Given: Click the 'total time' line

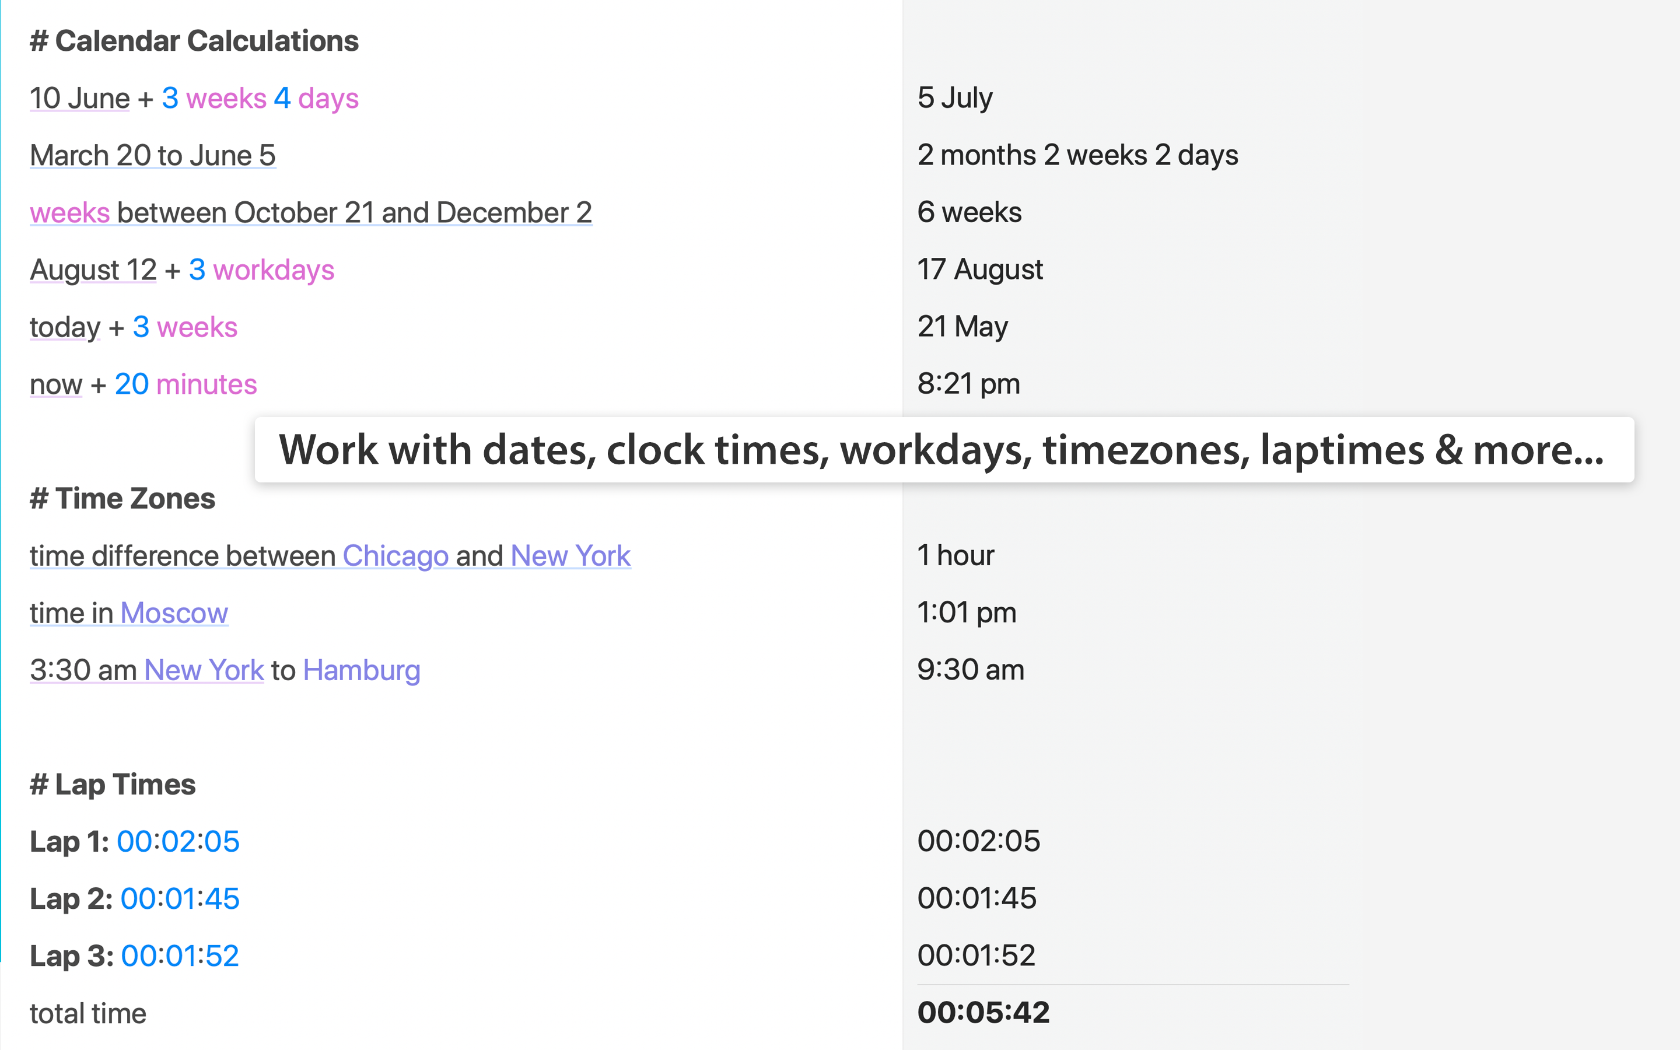Looking at the screenshot, I should [88, 1013].
